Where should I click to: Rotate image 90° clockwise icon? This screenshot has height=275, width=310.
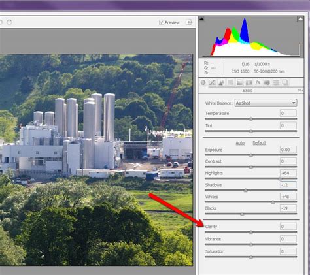tap(9, 22)
